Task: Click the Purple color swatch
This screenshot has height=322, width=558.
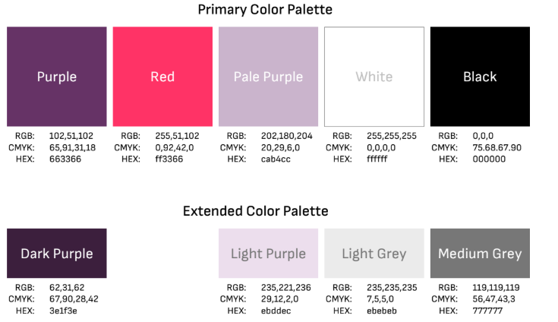Action: (x=57, y=77)
